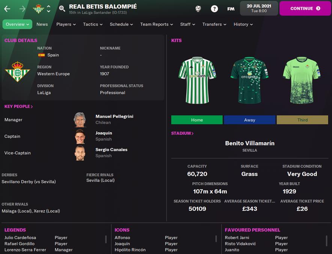Expand the Tactics menu
The width and height of the screenshot is (332, 254).
(x=93, y=24)
